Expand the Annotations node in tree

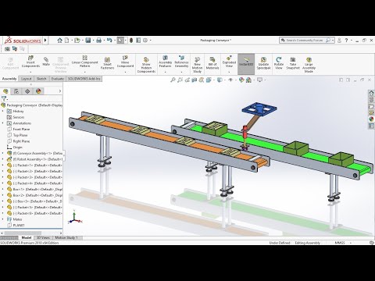pyautogui.click(x=3, y=123)
